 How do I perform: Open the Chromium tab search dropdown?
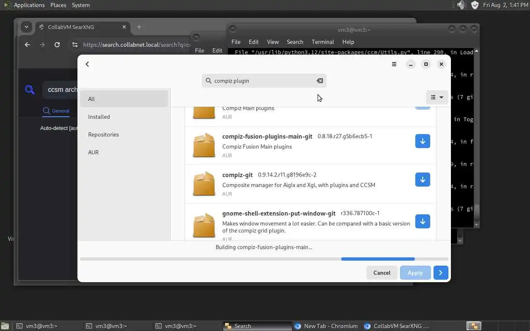(x=26, y=27)
